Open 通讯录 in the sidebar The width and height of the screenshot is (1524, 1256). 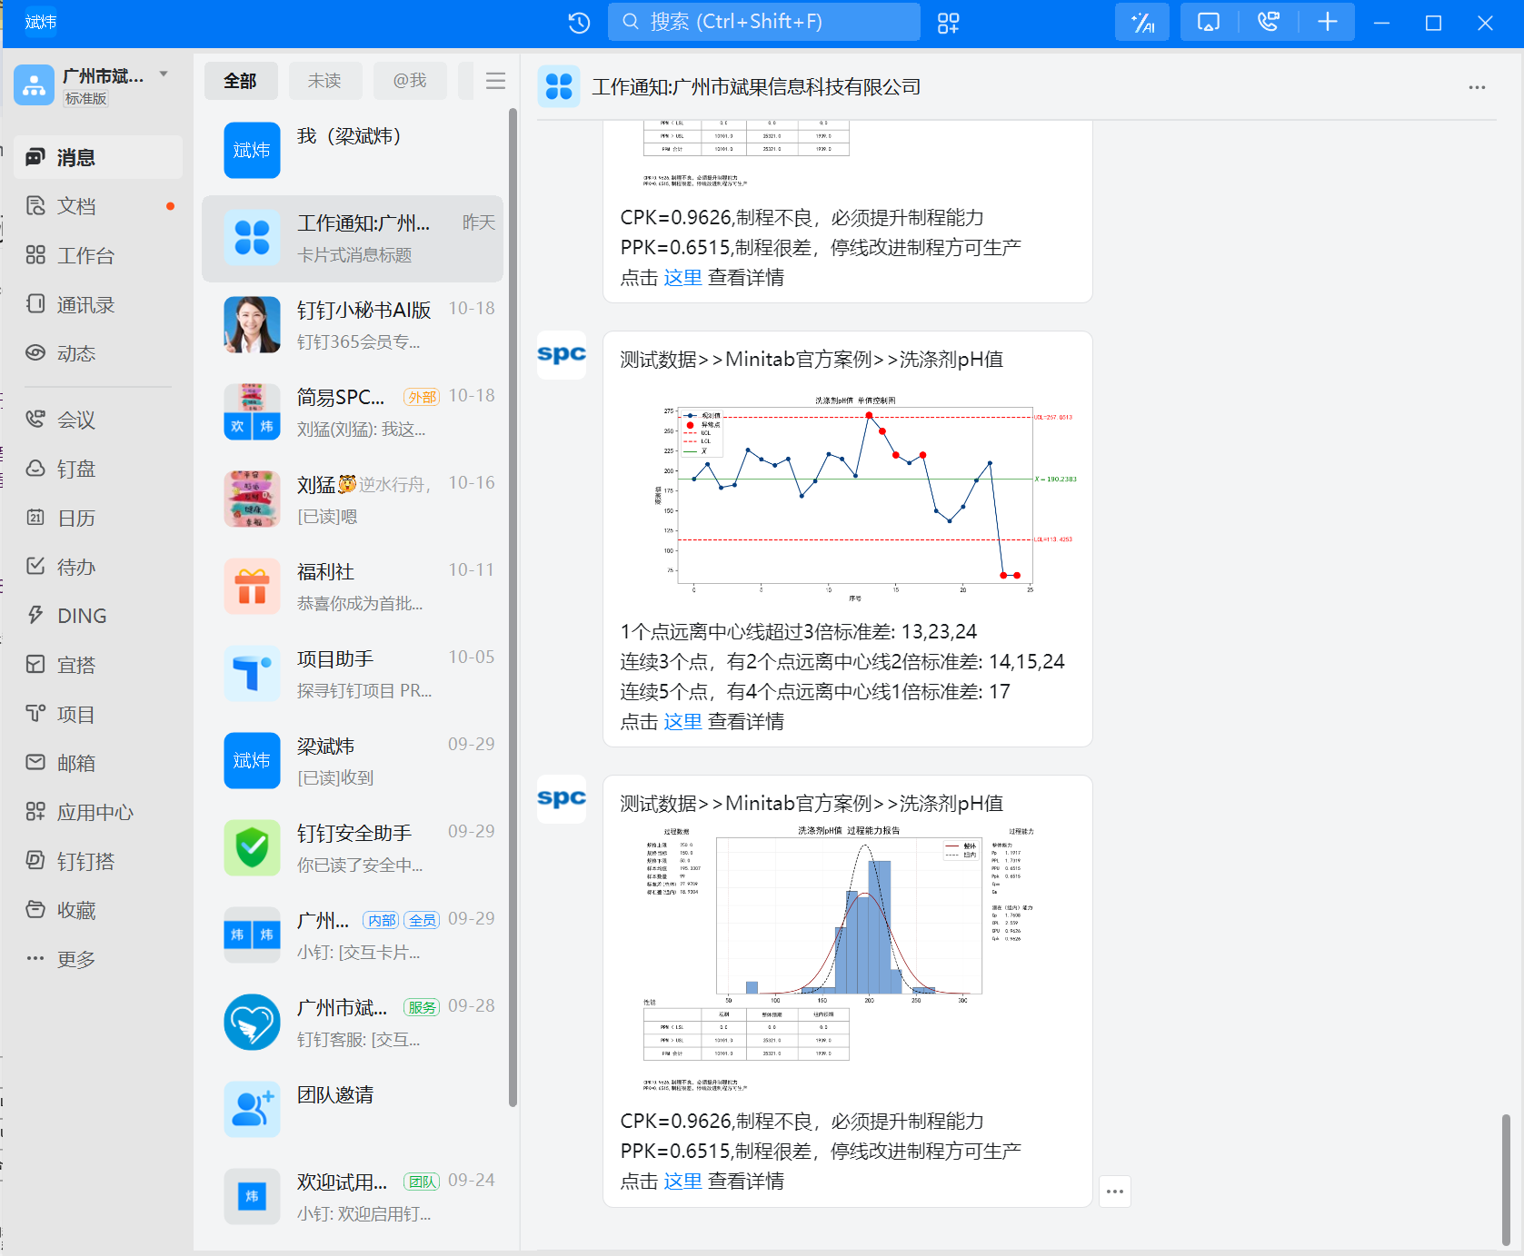pyautogui.click(x=98, y=304)
